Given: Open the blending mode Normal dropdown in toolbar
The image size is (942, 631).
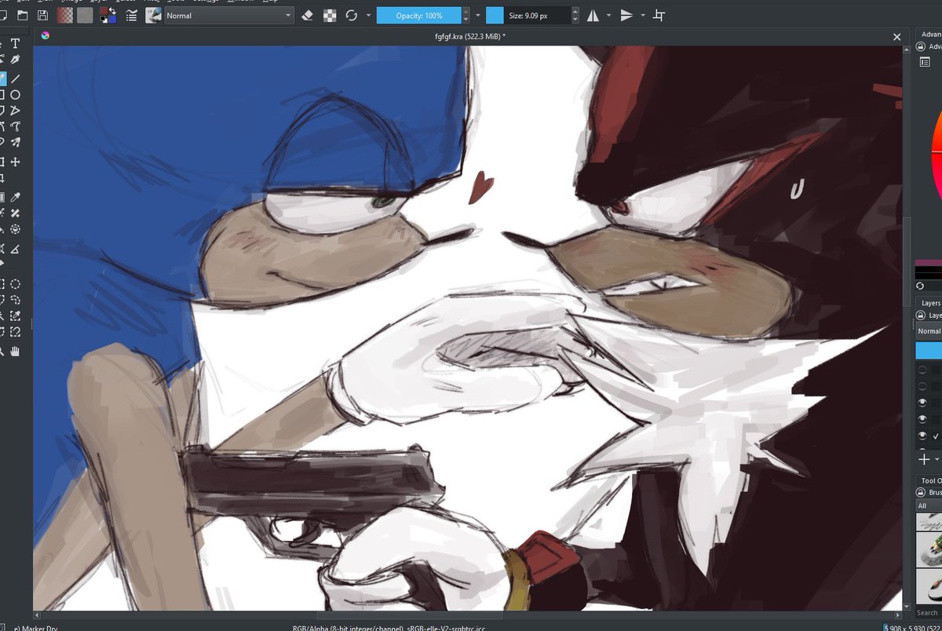Looking at the screenshot, I should click(x=229, y=15).
